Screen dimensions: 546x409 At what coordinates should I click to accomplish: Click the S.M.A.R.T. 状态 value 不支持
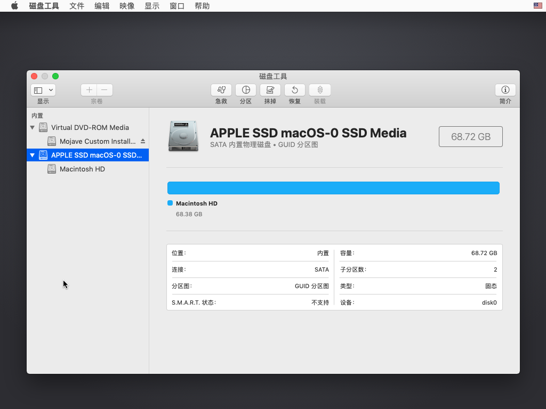tap(320, 302)
